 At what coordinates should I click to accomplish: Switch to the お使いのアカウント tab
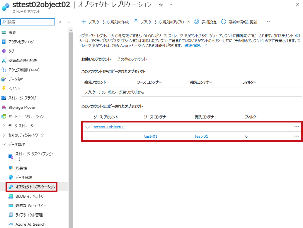point(96,59)
